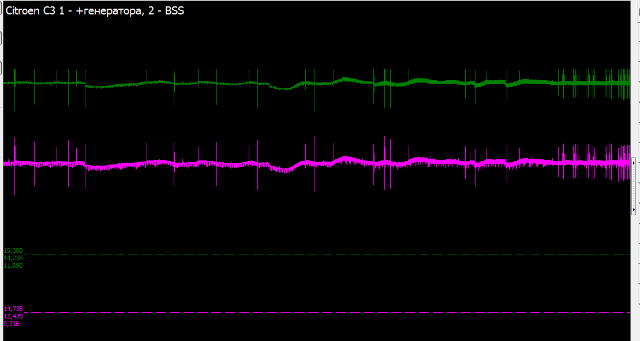640x341 pixels.
Task: Select the magenta 9,71В voltage label
Action: 12,324
